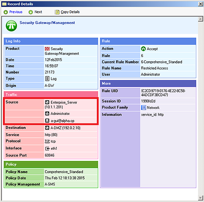The height and width of the screenshot is (202, 204).
Task: Click the eth1 interface direction icon
Action: click(x=47, y=149)
